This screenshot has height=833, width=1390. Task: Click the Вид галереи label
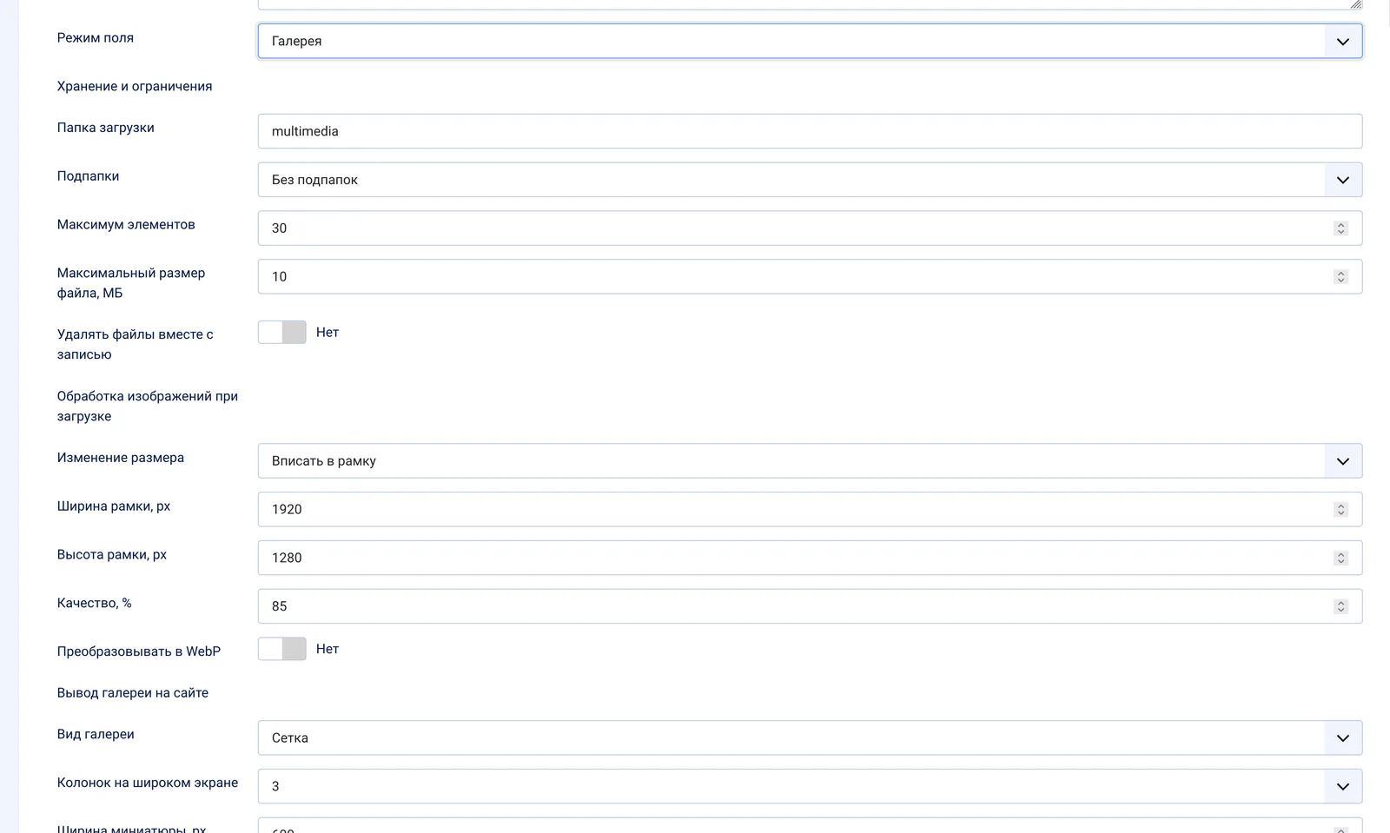96,734
